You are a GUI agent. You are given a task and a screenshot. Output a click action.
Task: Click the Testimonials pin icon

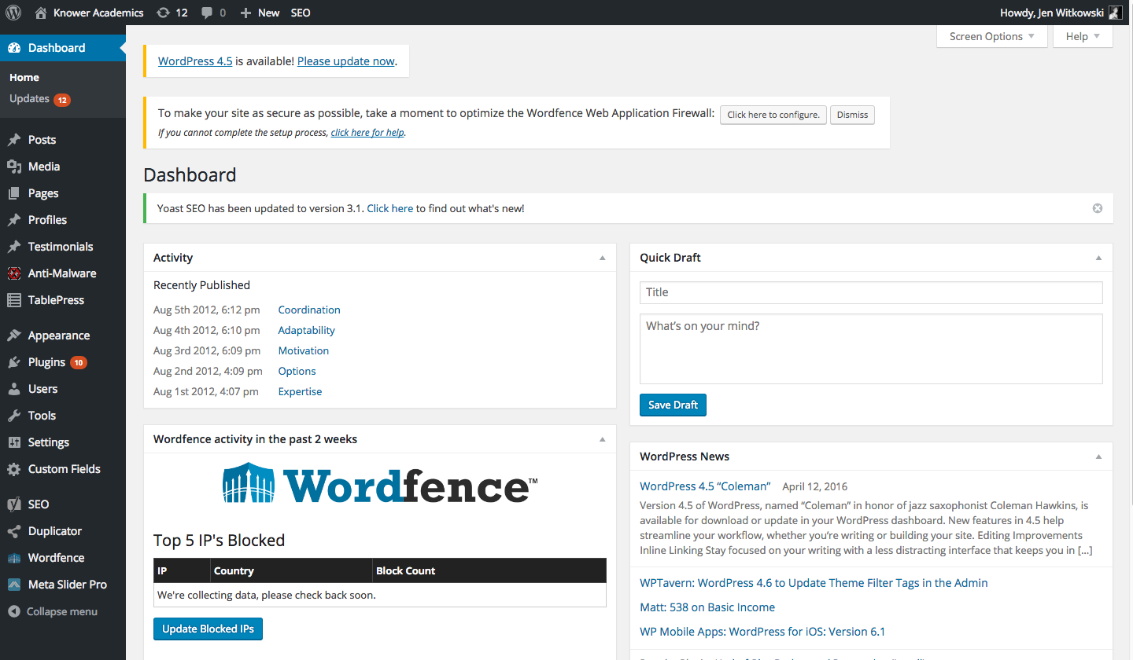point(14,247)
